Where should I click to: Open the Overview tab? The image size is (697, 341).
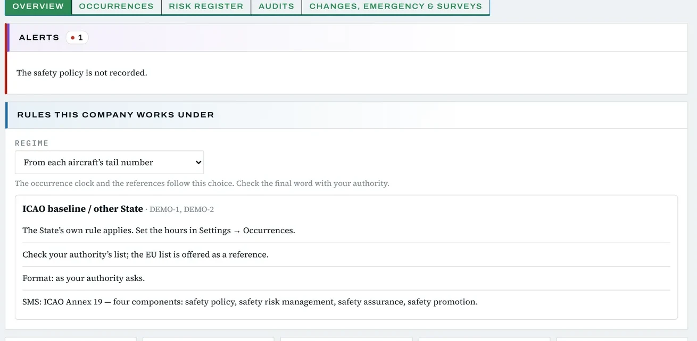click(x=38, y=6)
